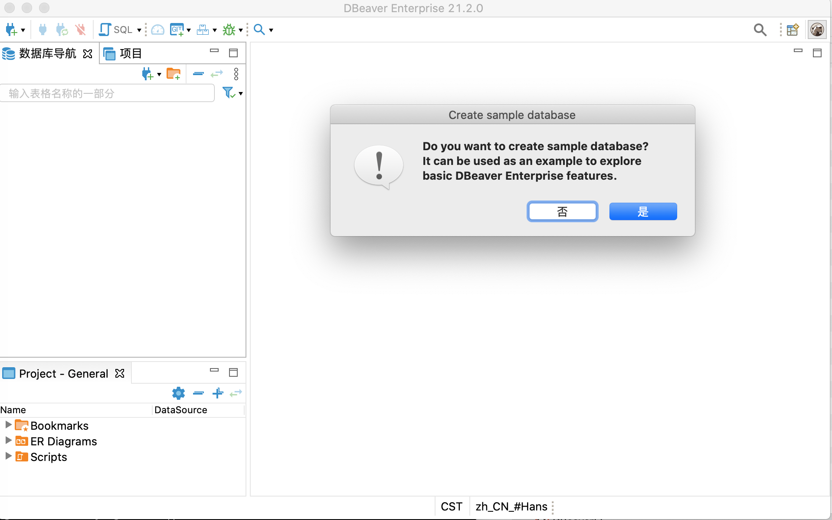Toggle link with editor in Project panel
This screenshot has width=832, height=520.
point(236,393)
